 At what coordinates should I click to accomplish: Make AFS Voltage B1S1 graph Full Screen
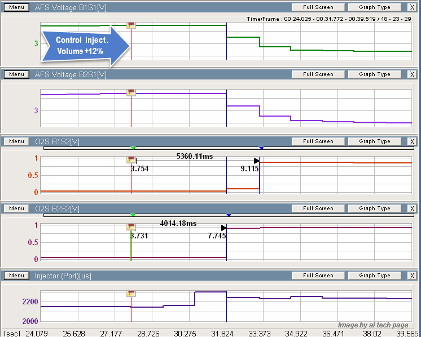tap(318, 7)
